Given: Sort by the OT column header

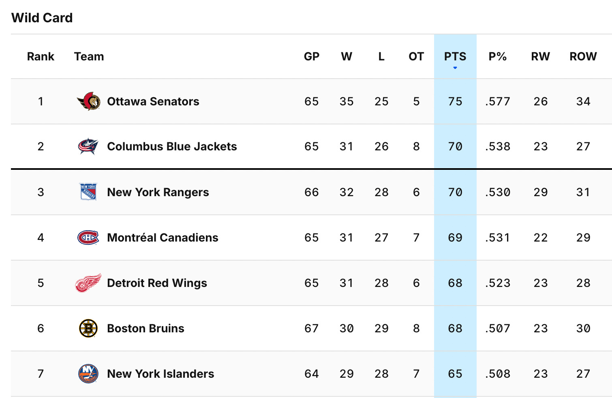Looking at the screenshot, I should pyautogui.click(x=416, y=56).
